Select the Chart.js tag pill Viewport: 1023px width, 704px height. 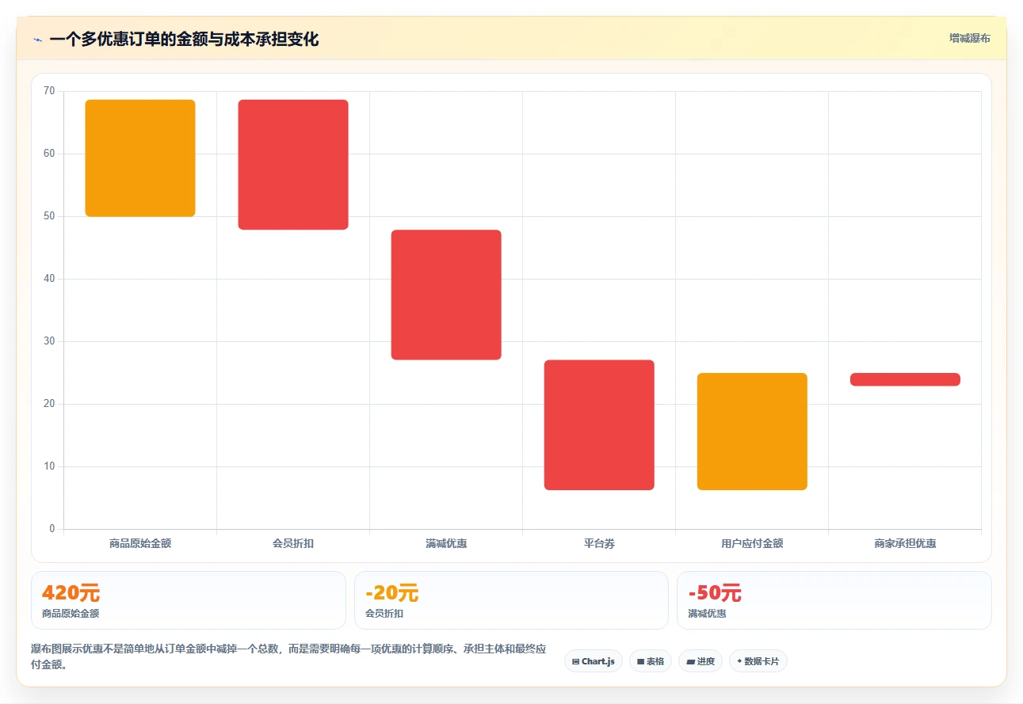tap(594, 661)
